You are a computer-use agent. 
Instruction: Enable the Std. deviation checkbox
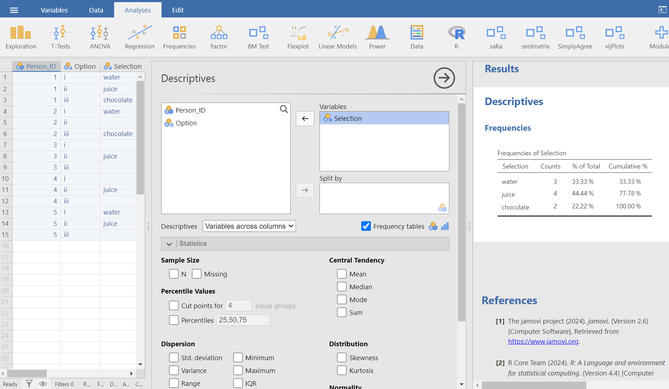coord(174,358)
